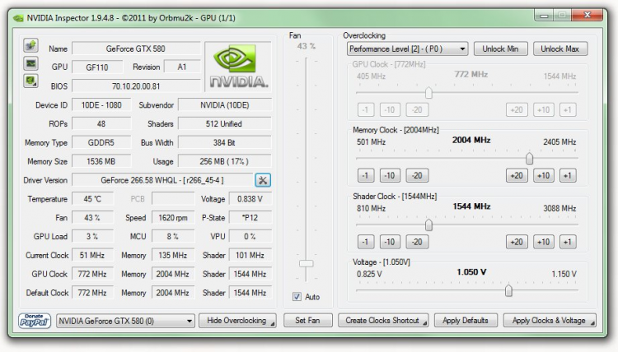Viewport: 618px width, 352px height.
Task: Click the Shaders value 512 Unified
Action: click(x=225, y=124)
